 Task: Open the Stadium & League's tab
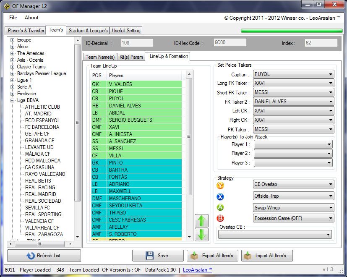(x=88, y=31)
